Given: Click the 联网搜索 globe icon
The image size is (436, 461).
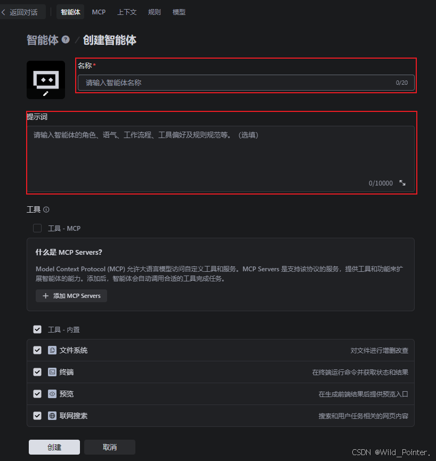Looking at the screenshot, I should coord(52,416).
